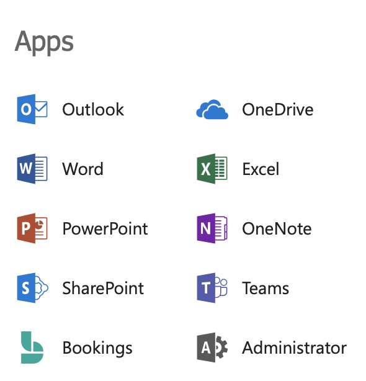Open the OneNote purple N icon

(212, 228)
